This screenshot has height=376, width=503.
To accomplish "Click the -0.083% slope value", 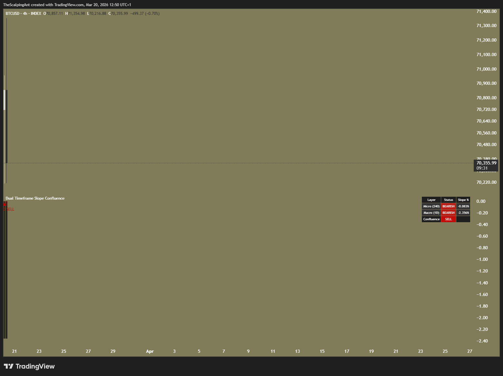I will [x=463, y=206].
